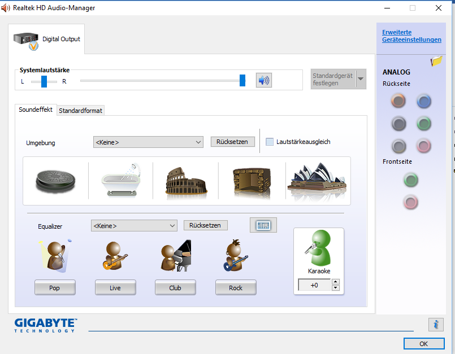Screen dimensions: 455x354
Task: Apply the Live equalizer preset button
Action: coord(115,287)
